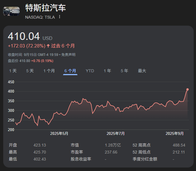This screenshot has width=196, height=171.
Task: Click the 2025年9月 axis label
Action: click(x=175, y=134)
